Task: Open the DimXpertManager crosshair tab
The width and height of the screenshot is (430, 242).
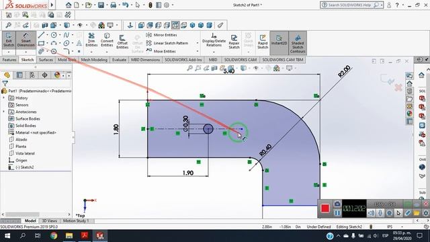Action: [x=45, y=75]
